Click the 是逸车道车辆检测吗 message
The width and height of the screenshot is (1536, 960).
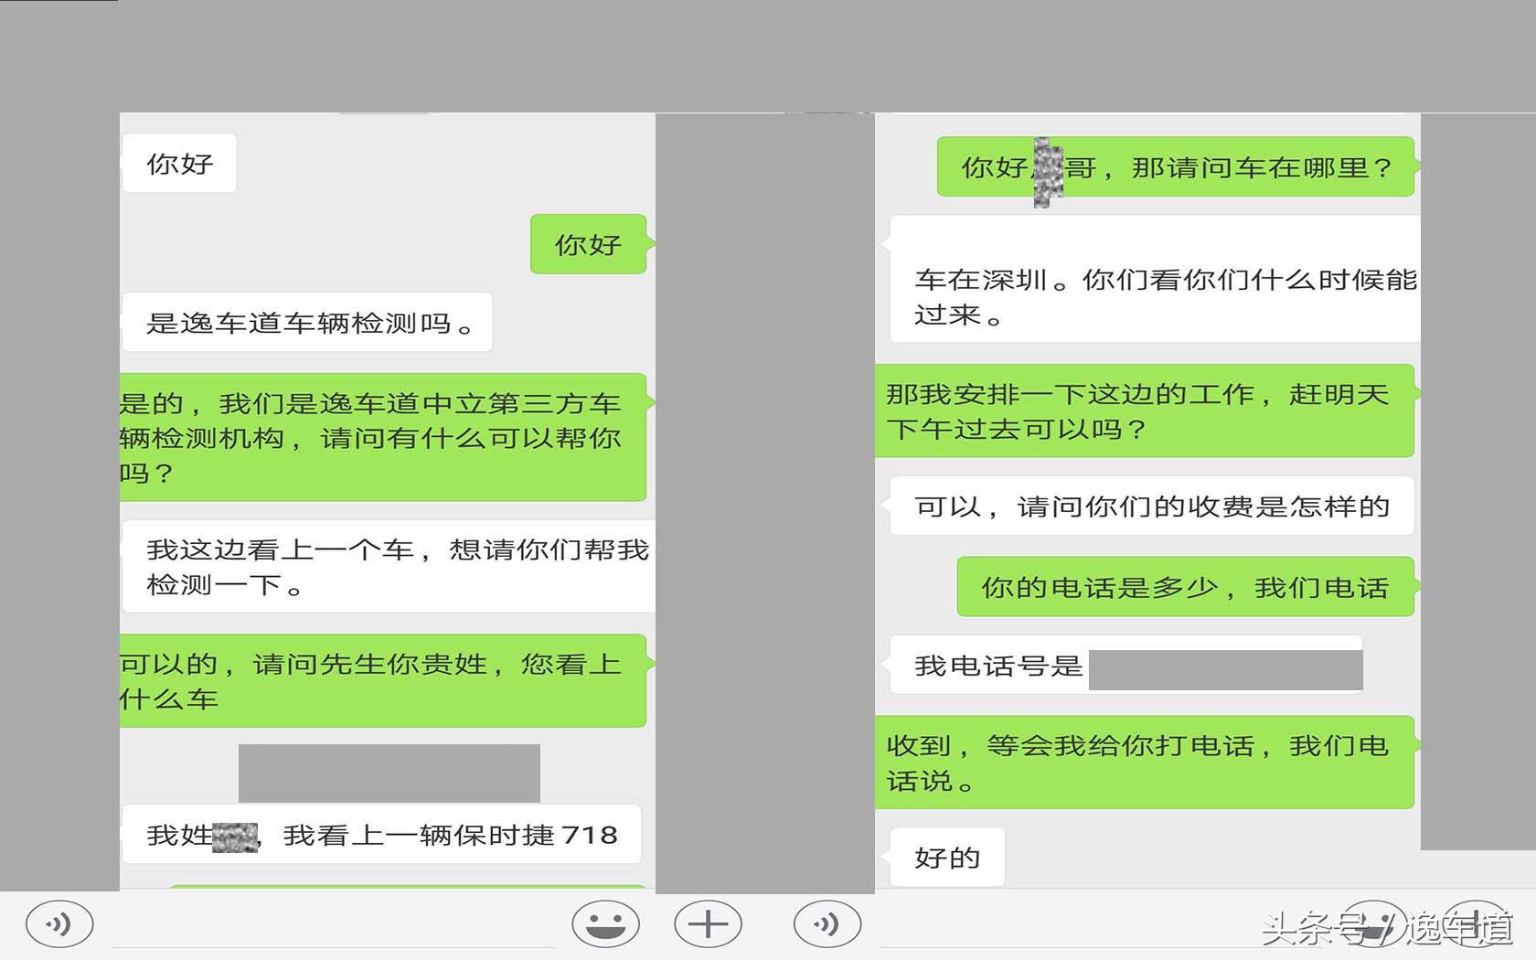coord(308,323)
